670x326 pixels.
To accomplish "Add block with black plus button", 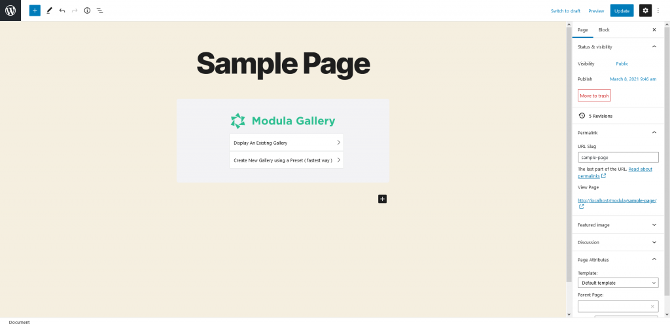I will pyautogui.click(x=382, y=198).
